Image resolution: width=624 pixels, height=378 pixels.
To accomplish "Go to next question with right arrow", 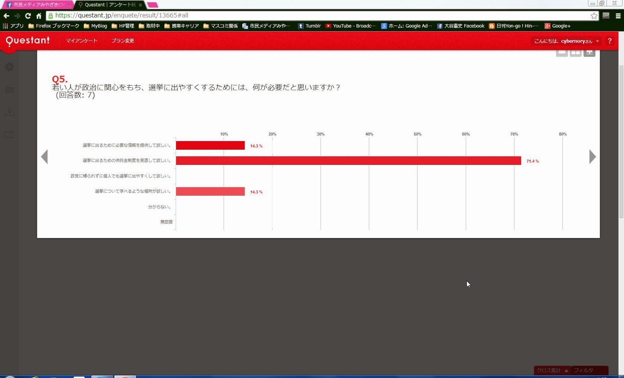I will [592, 157].
